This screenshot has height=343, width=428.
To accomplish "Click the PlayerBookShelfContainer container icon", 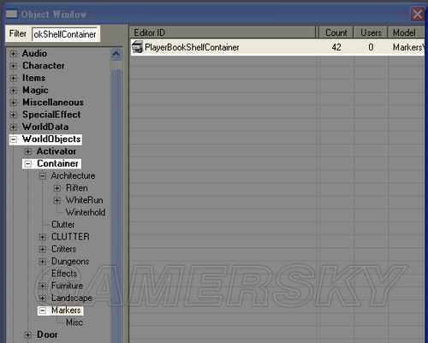I will tap(137, 47).
